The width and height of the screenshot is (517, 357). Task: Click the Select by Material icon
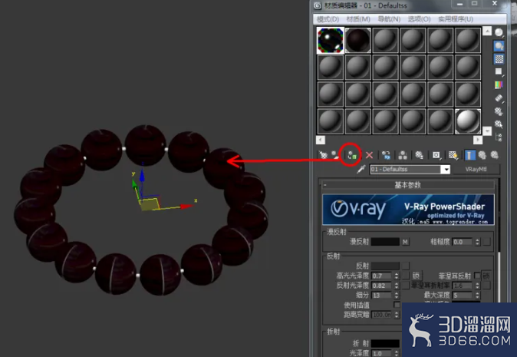pos(499,124)
